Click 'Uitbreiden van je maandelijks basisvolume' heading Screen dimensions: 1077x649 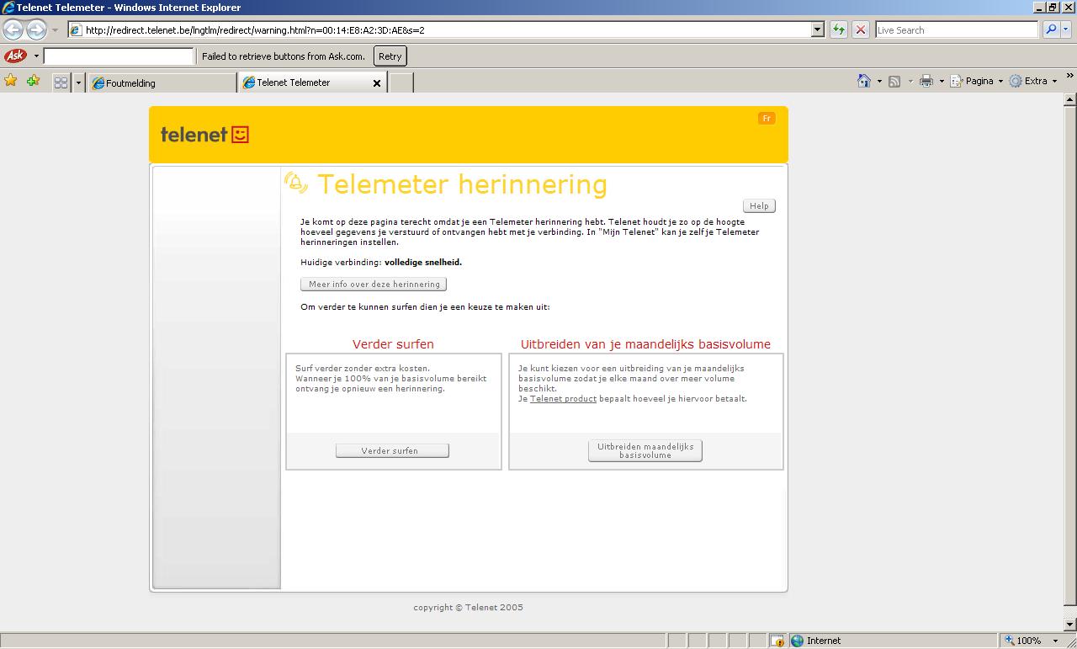click(645, 344)
